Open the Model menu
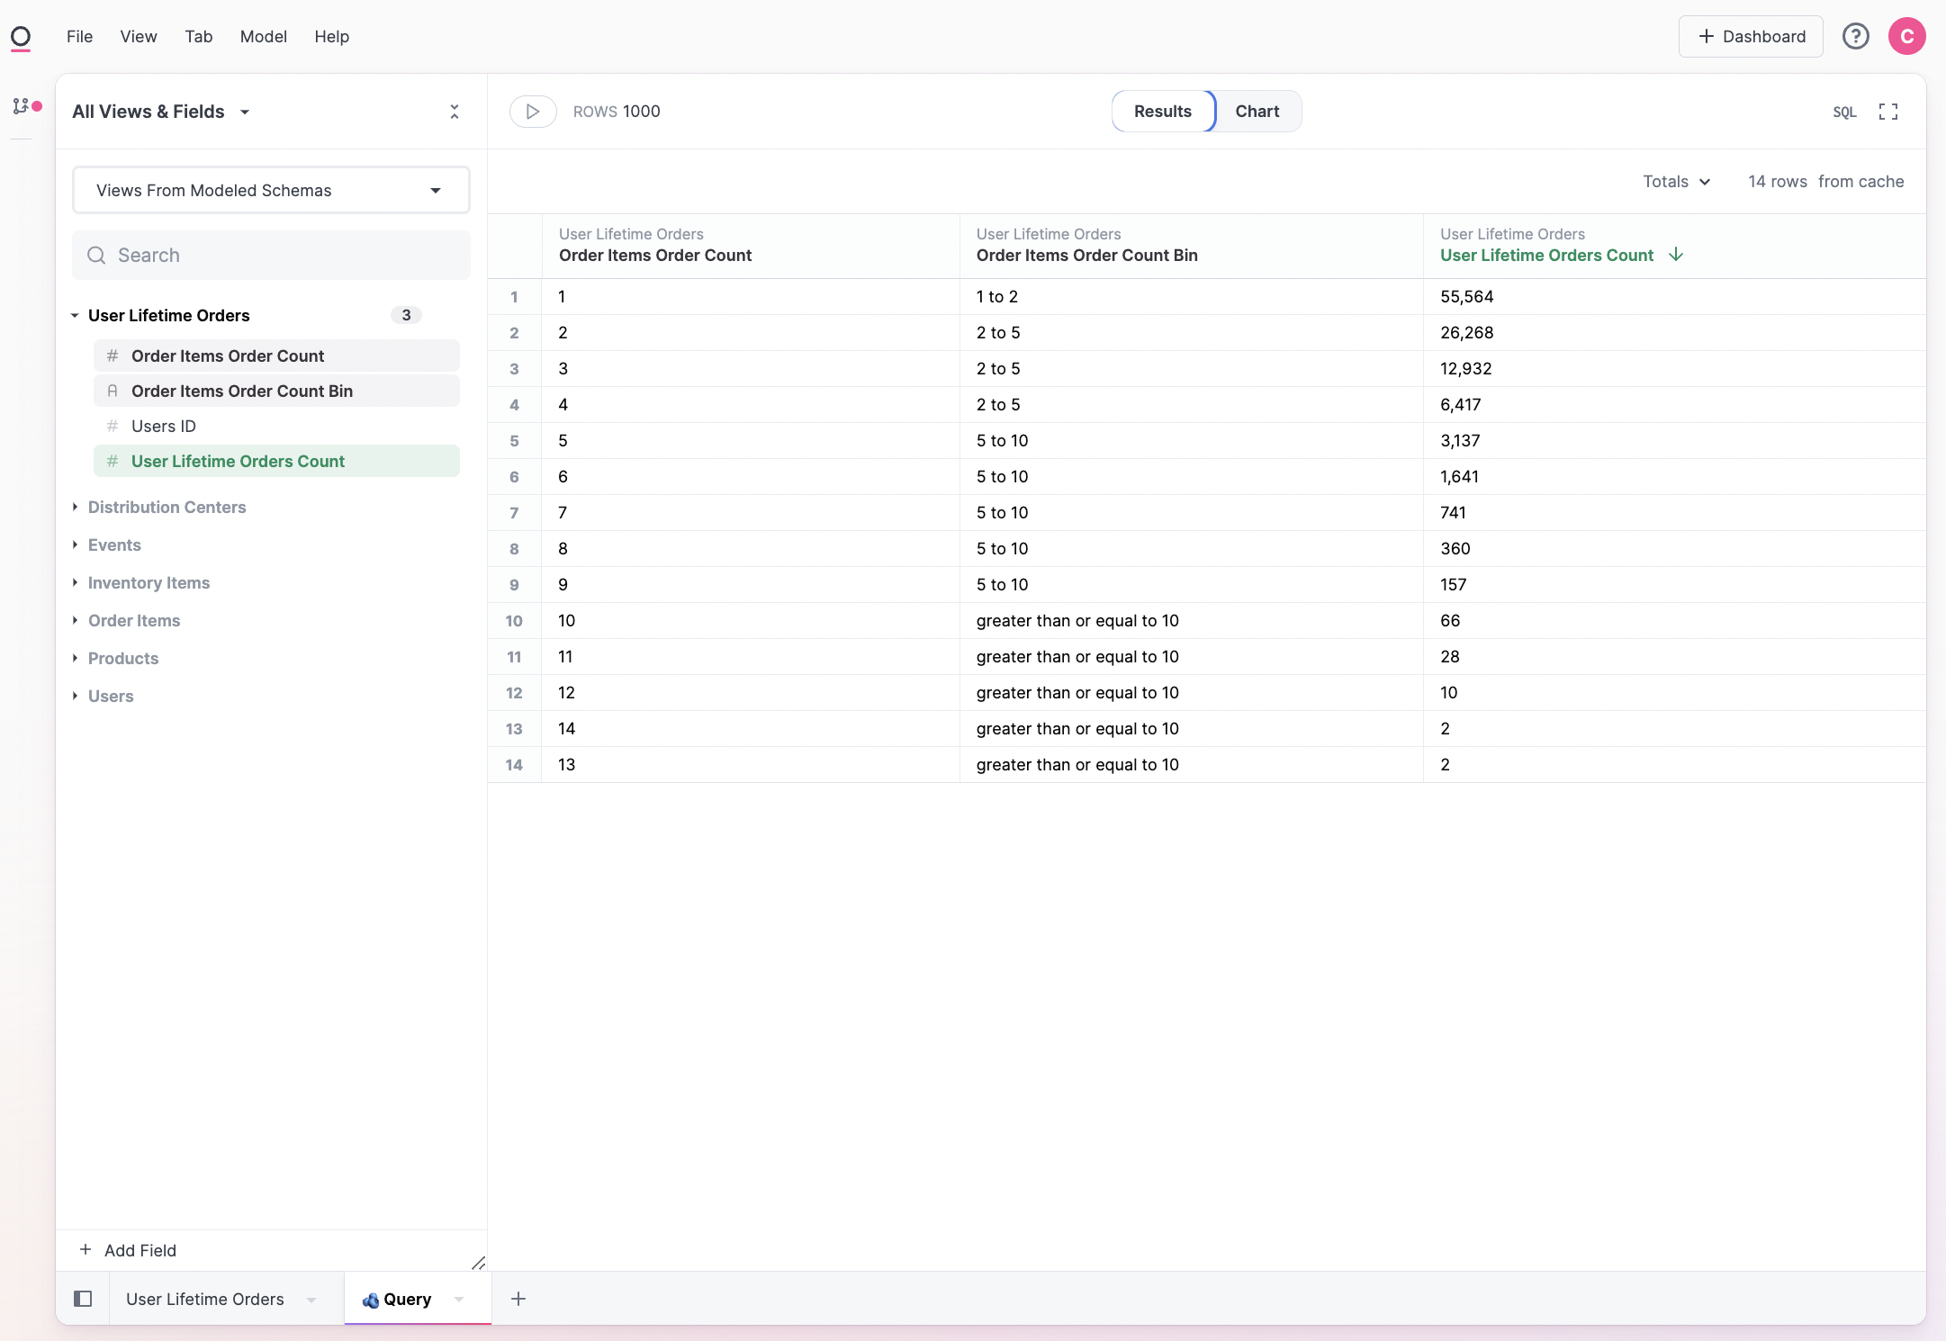This screenshot has height=1341, width=1946. pyautogui.click(x=263, y=37)
